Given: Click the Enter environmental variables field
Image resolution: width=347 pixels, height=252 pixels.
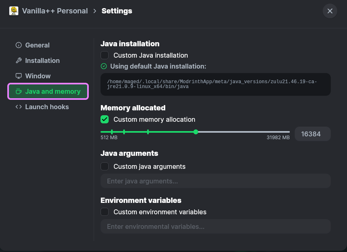Looking at the screenshot, I should point(216,226).
